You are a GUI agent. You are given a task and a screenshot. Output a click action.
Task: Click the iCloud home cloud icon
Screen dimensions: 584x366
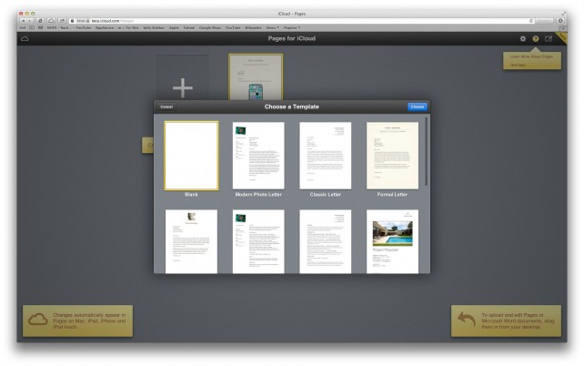[25, 39]
